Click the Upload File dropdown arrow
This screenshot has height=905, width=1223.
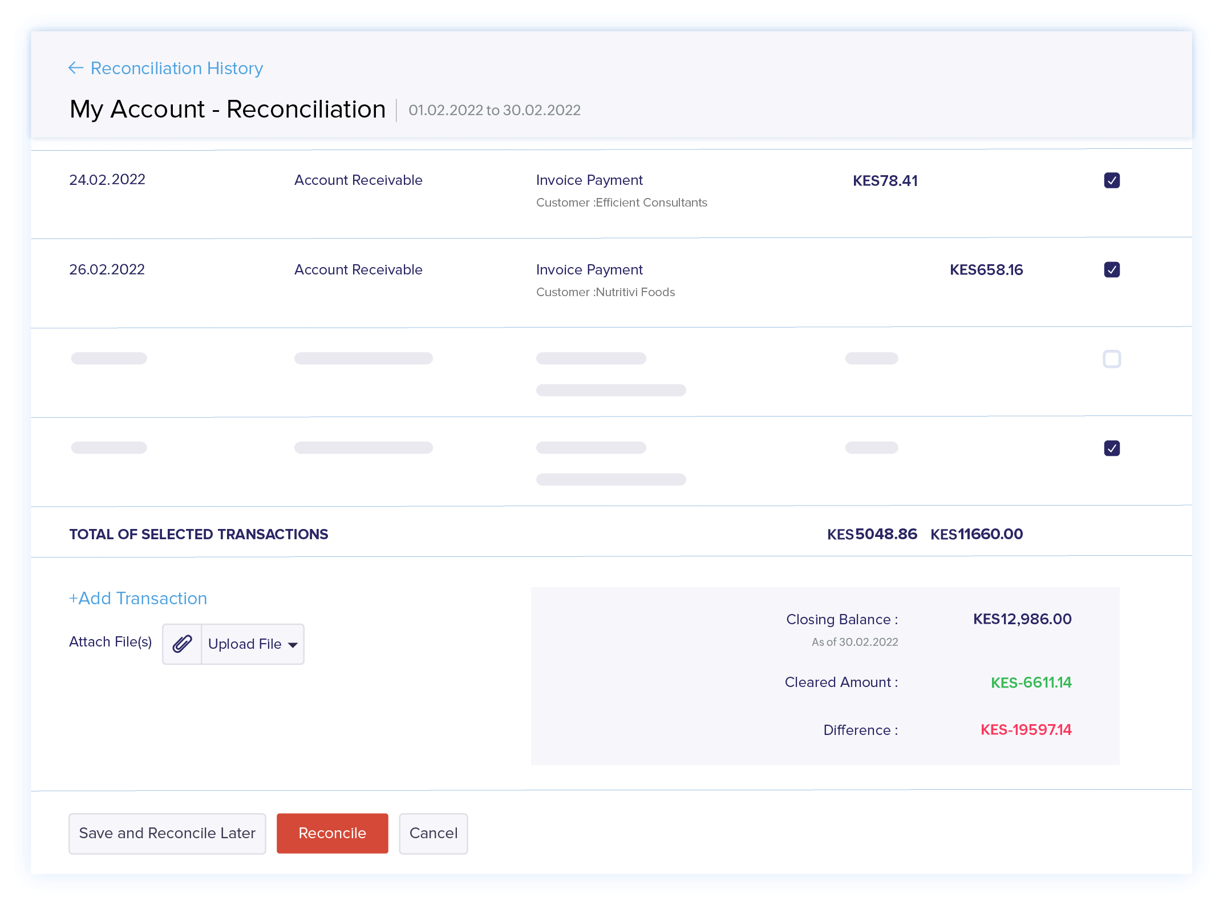[x=293, y=645]
